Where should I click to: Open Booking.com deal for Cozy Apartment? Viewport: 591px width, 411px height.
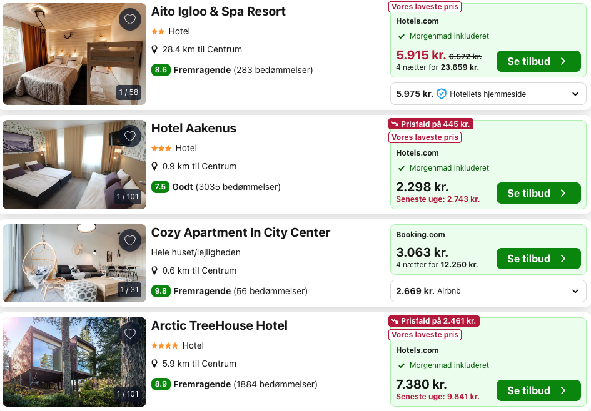coord(538,259)
